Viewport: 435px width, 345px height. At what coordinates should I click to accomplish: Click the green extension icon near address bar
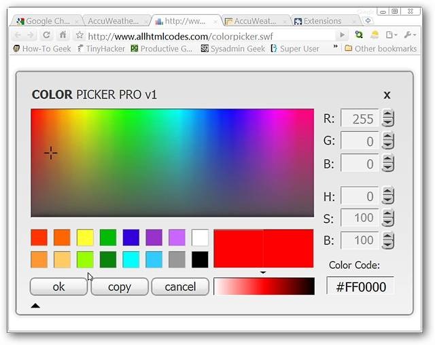(x=359, y=35)
